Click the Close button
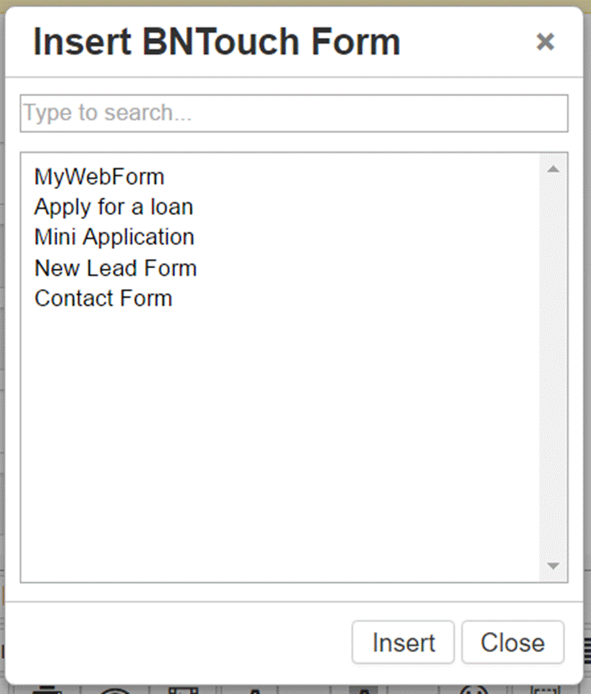Screen dimensions: 591x694 tap(513, 642)
